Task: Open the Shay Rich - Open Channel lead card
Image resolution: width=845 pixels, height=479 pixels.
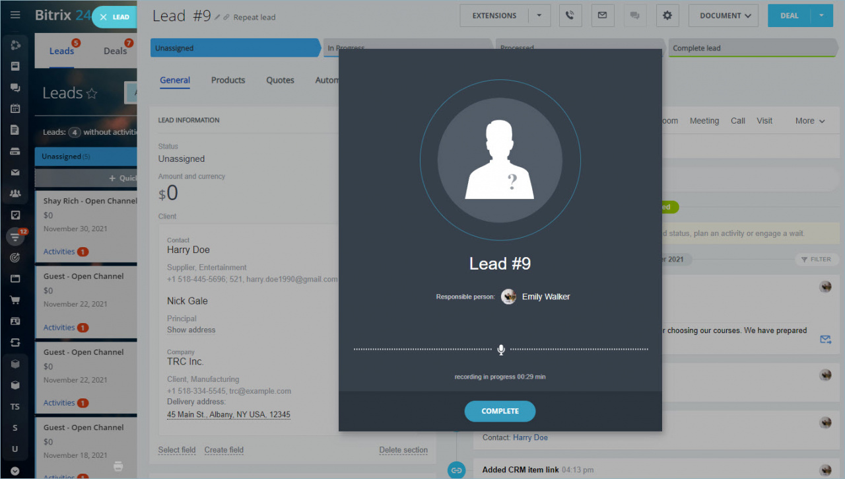Action: (x=86, y=226)
